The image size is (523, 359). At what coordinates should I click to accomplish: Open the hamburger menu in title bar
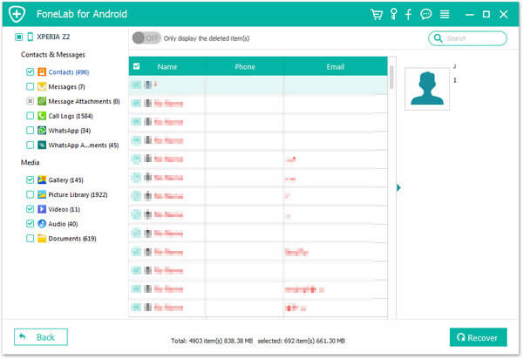point(445,15)
